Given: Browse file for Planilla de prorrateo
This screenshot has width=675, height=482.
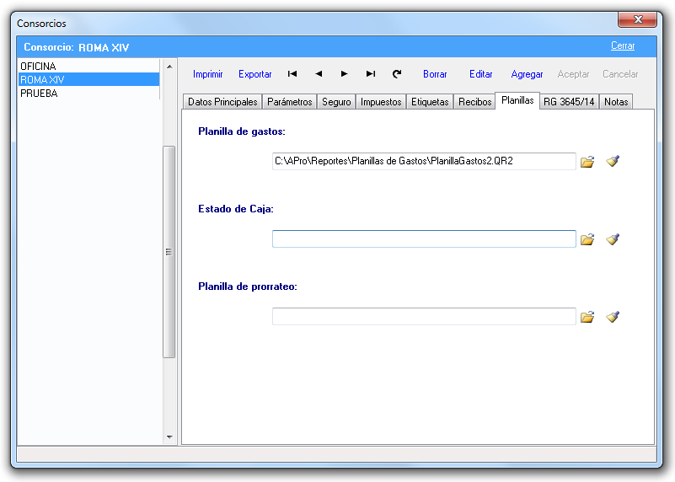Looking at the screenshot, I should point(587,317).
